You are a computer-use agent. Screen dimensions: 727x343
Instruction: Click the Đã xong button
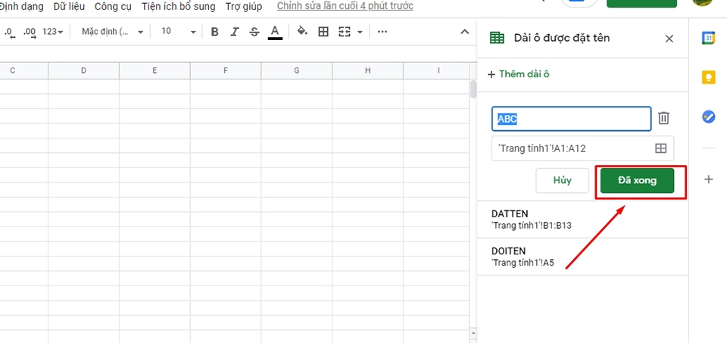[637, 180]
